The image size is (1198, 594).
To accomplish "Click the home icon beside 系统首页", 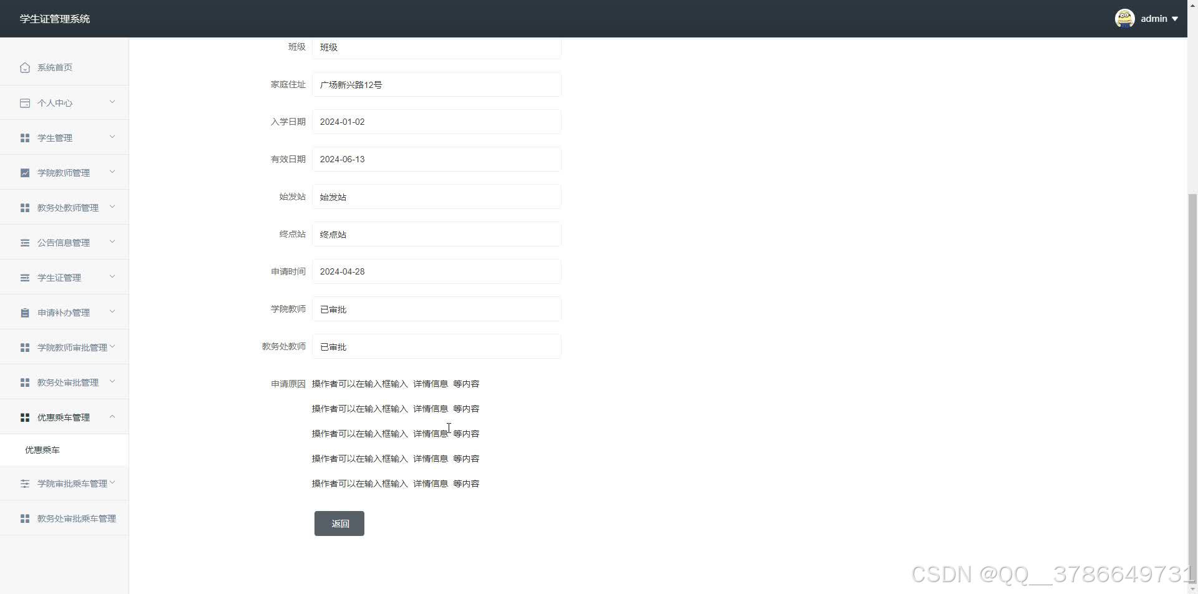I will [25, 67].
